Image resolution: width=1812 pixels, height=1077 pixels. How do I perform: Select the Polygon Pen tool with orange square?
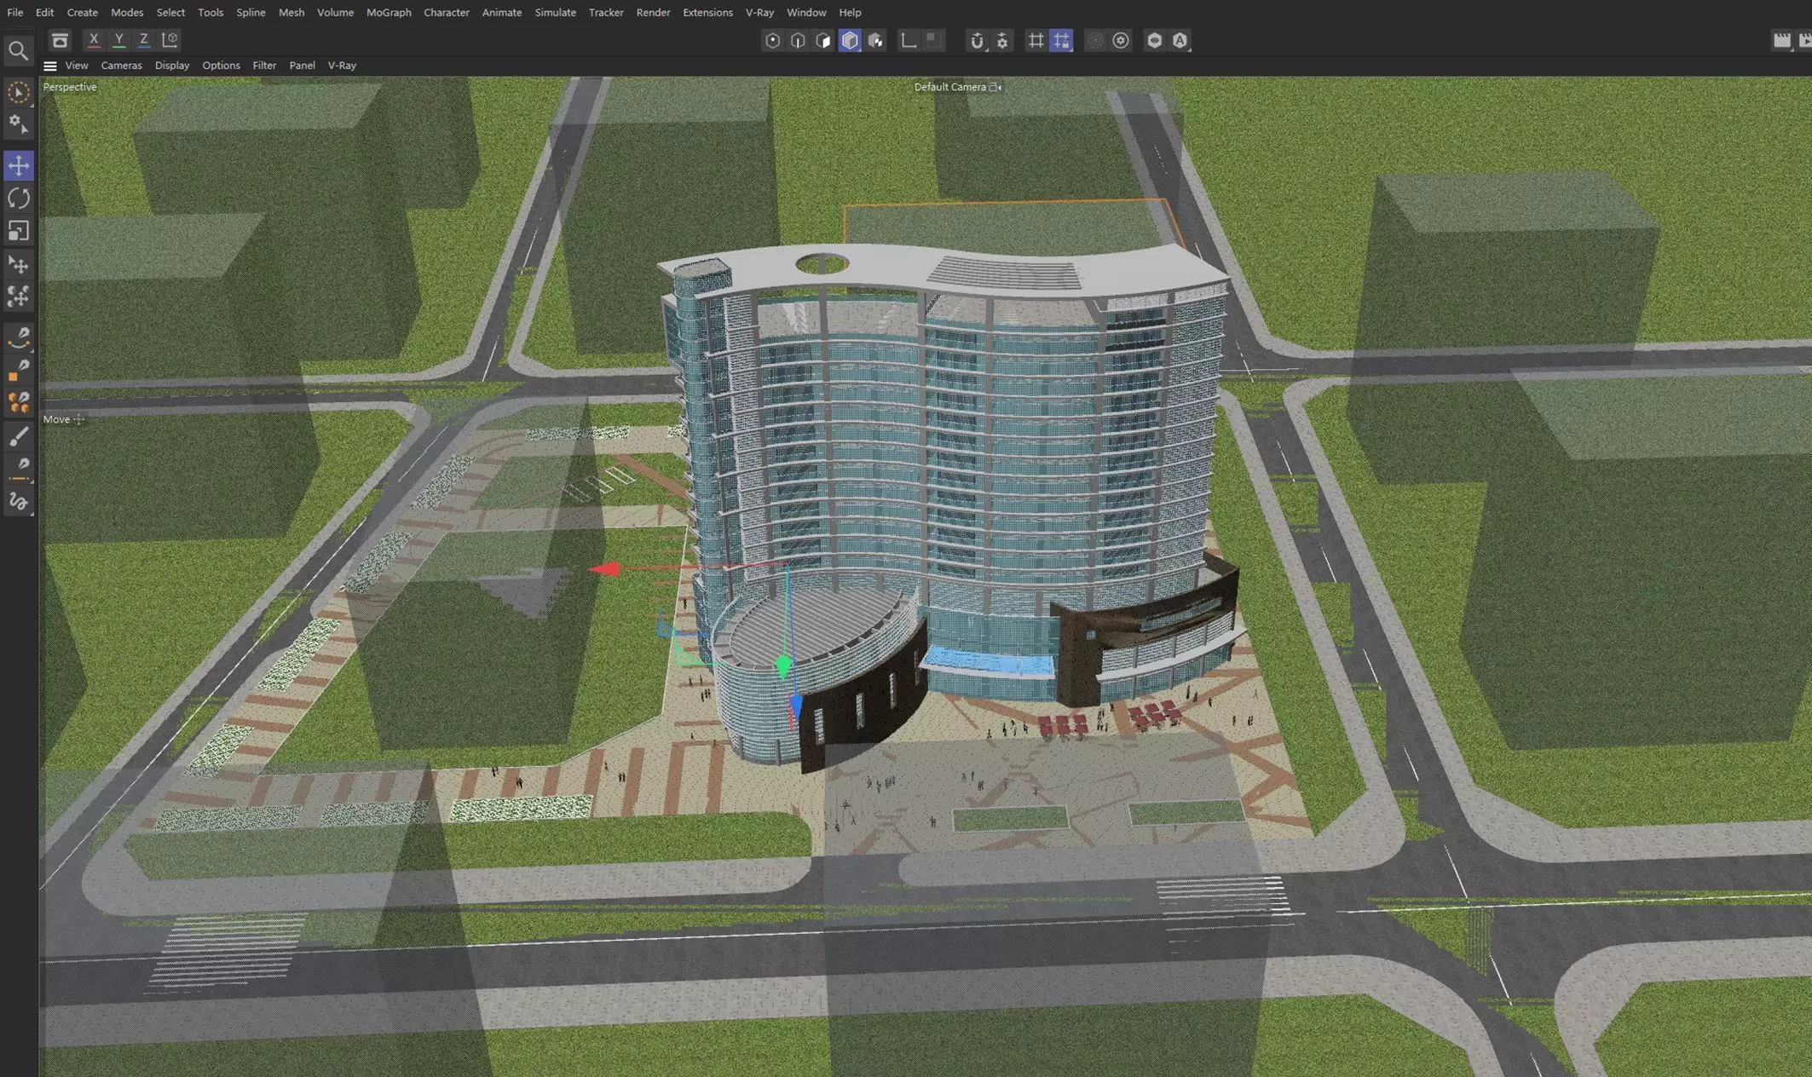(x=18, y=370)
